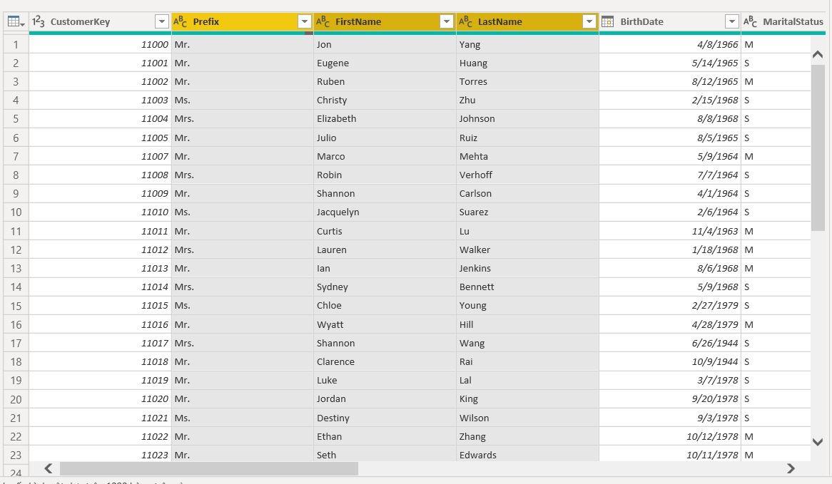The image size is (832, 484).
Task: Show the LastName column filter options
Action: [589, 22]
